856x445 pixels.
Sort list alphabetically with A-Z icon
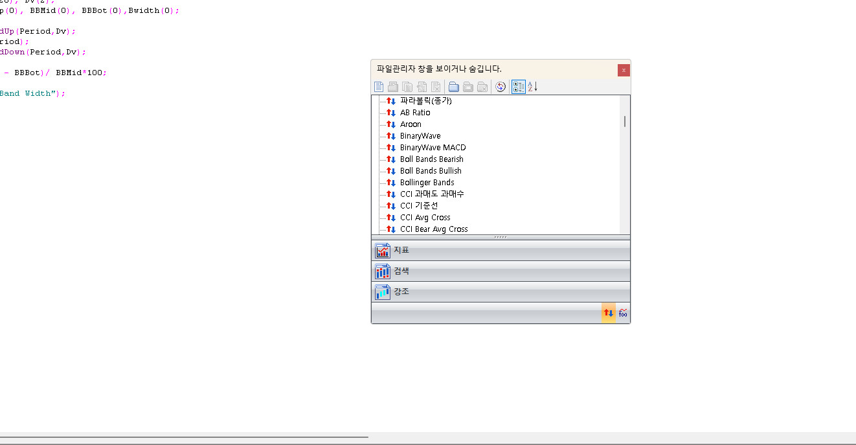tap(532, 87)
